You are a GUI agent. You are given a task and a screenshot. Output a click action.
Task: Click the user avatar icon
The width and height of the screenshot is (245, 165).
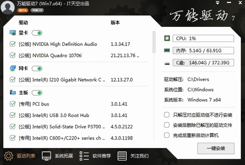pos(7,7)
